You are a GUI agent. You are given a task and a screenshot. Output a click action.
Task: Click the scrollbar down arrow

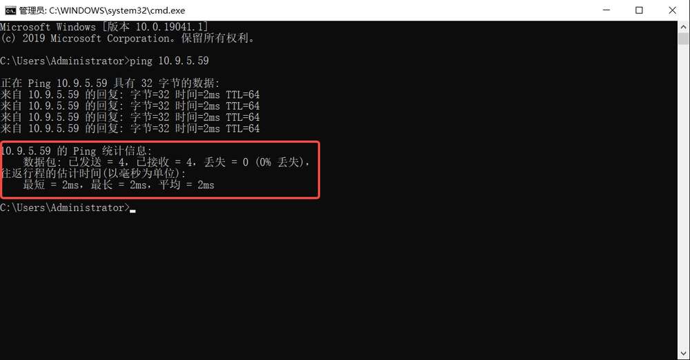[683, 354]
